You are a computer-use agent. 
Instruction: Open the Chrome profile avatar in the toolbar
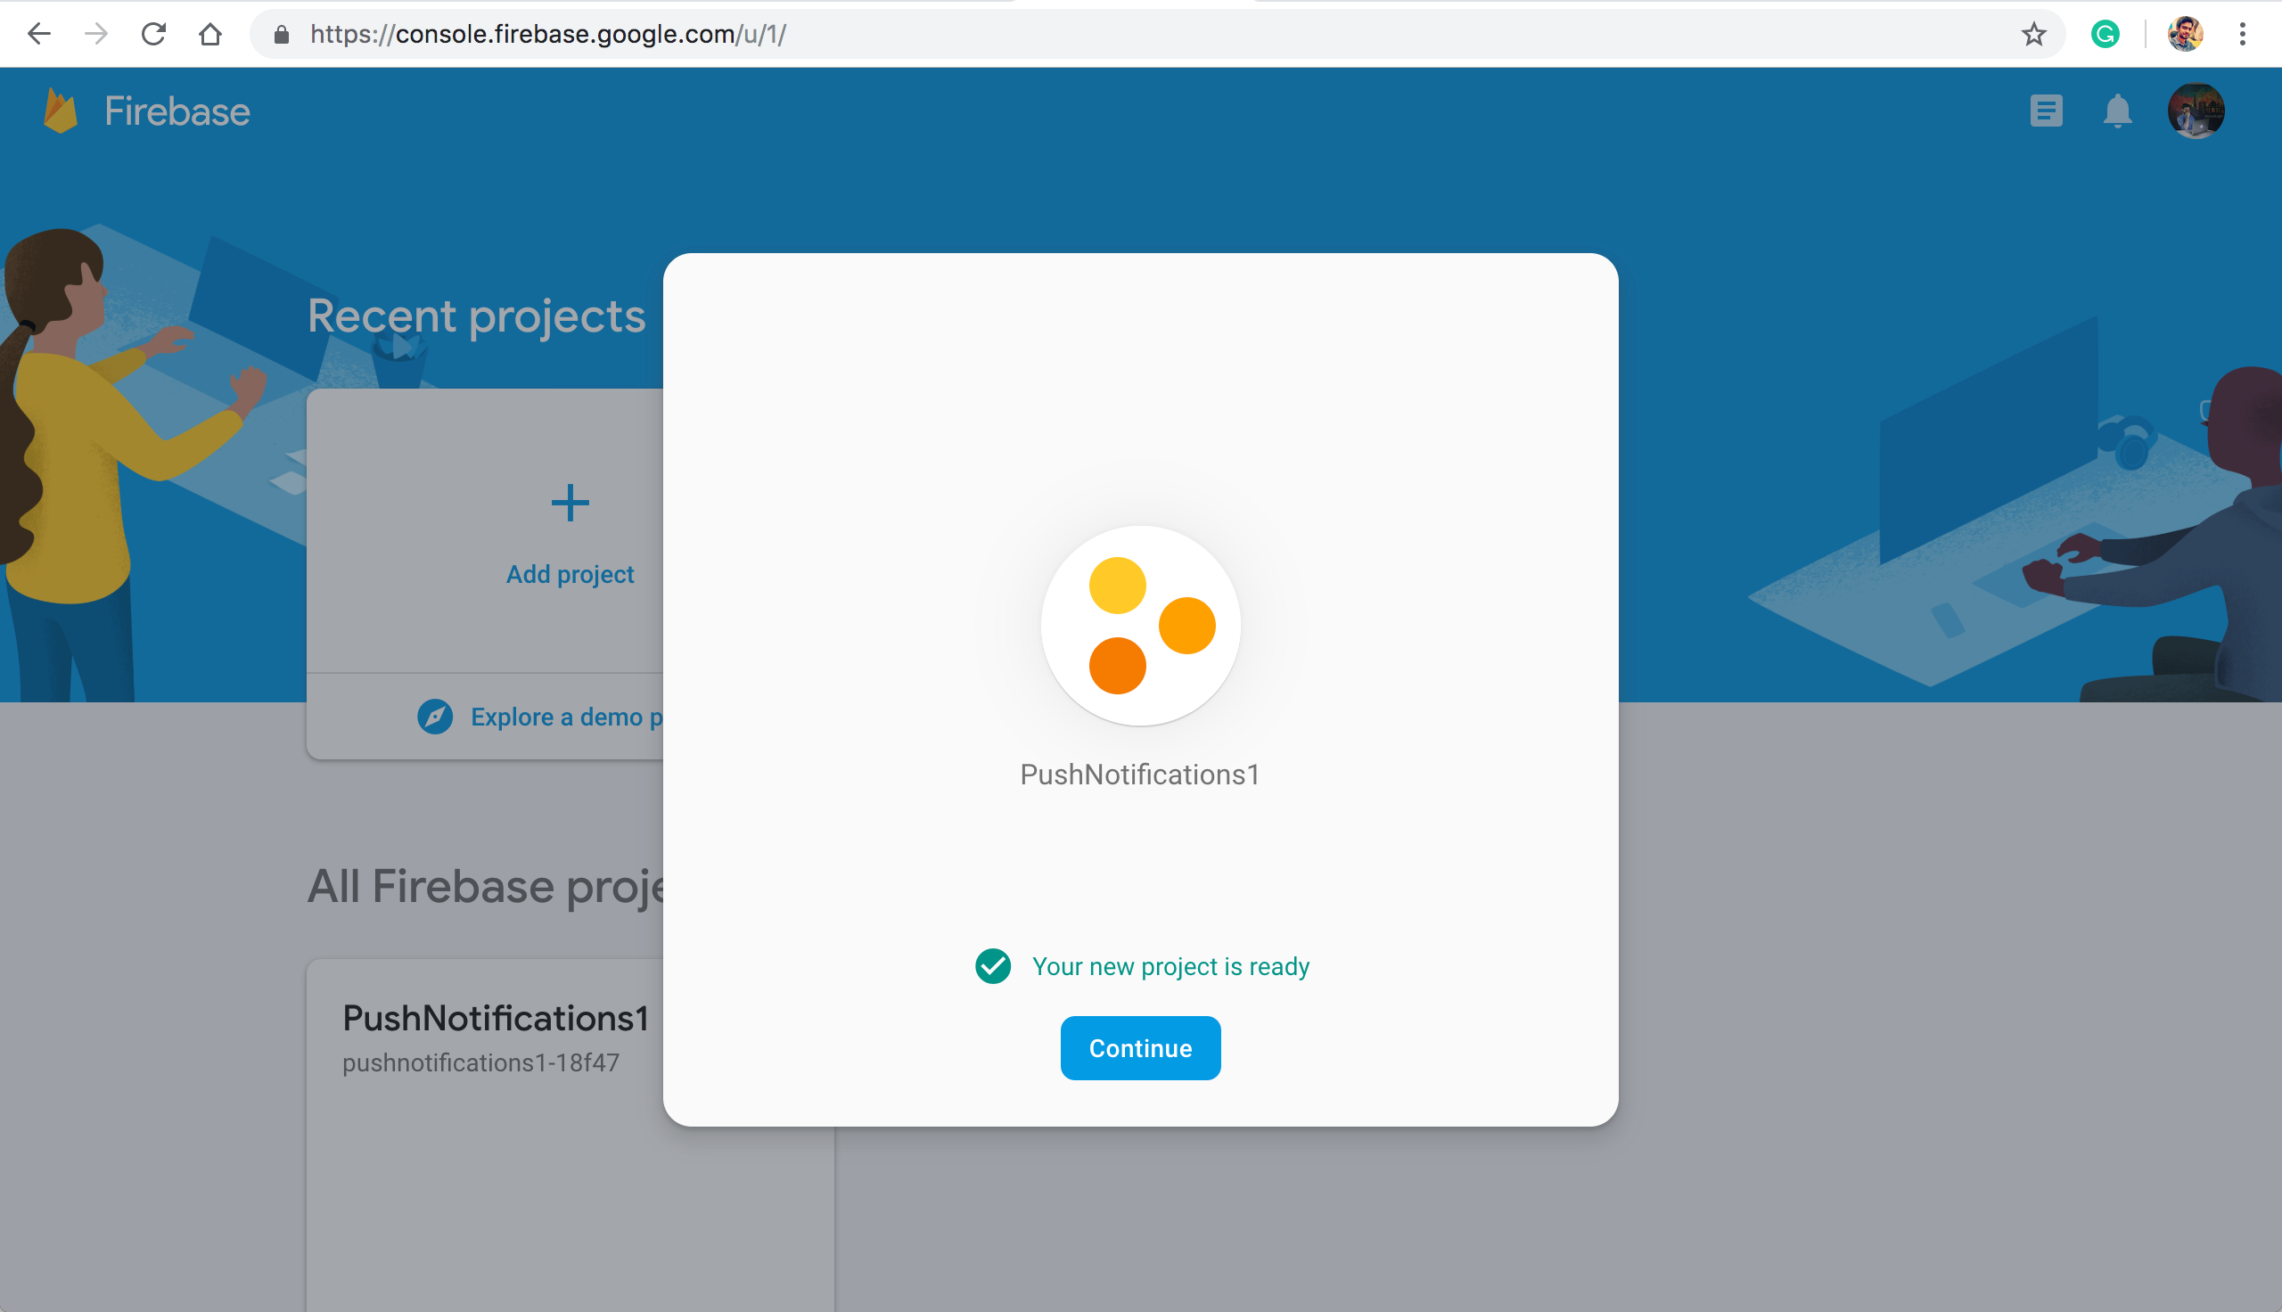click(x=2185, y=34)
